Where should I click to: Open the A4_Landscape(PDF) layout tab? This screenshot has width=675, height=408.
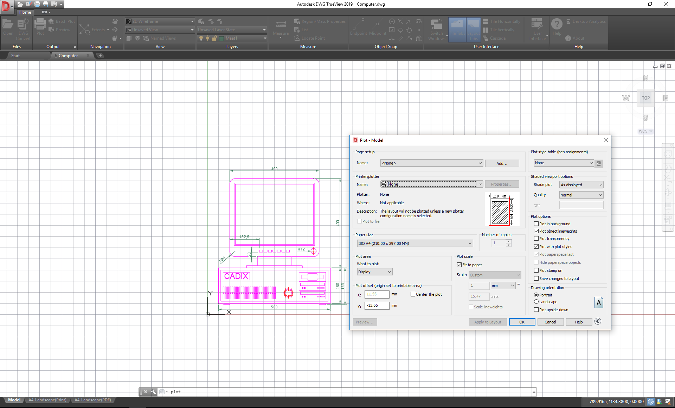click(x=93, y=400)
